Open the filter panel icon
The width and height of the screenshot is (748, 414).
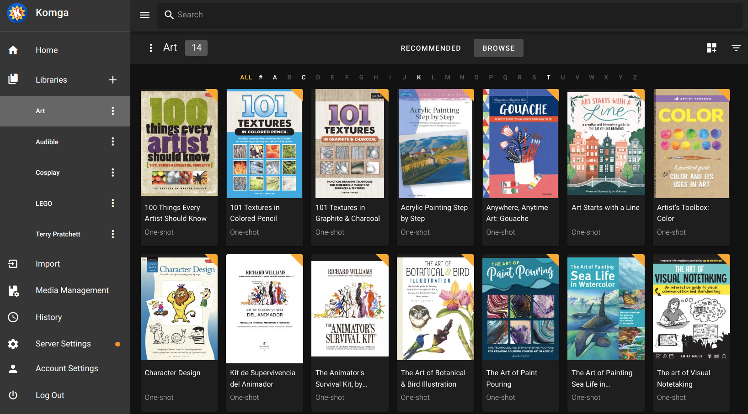(x=736, y=48)
